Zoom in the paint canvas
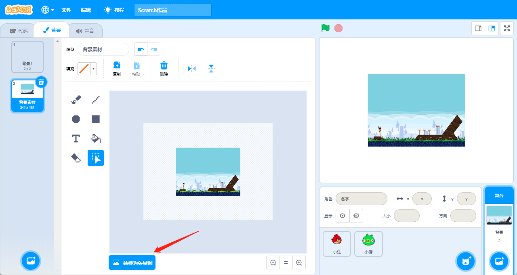Image resolution: width=517 pixels, height=275 pixels. [x=299, y=262]
